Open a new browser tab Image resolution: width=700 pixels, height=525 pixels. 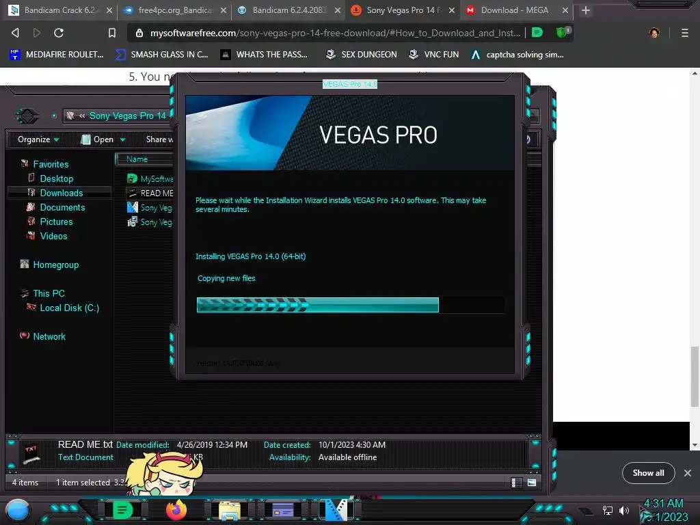click(586, 10)
